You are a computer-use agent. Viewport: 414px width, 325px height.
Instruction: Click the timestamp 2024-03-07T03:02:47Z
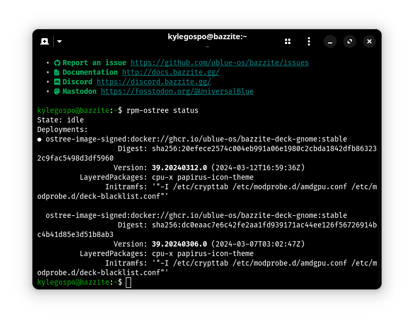click(258, 244)
